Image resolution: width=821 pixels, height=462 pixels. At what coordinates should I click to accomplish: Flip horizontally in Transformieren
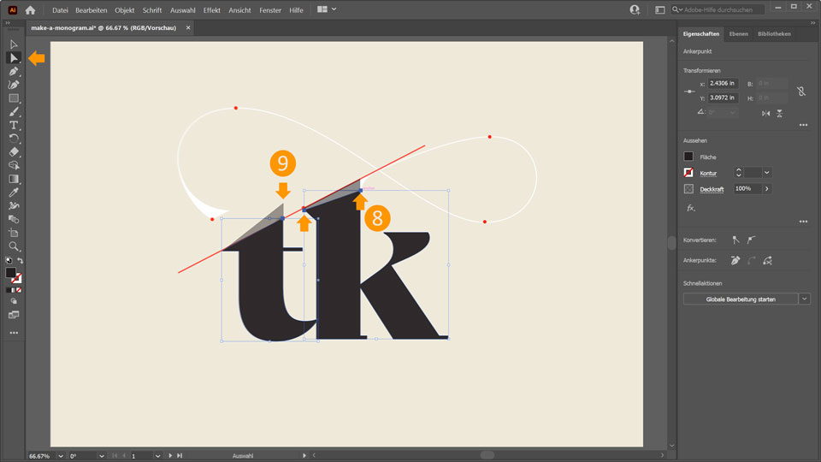coord(765,113)
